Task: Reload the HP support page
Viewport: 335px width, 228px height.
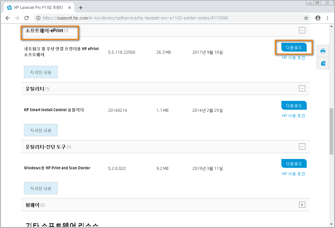Action: 27,18
